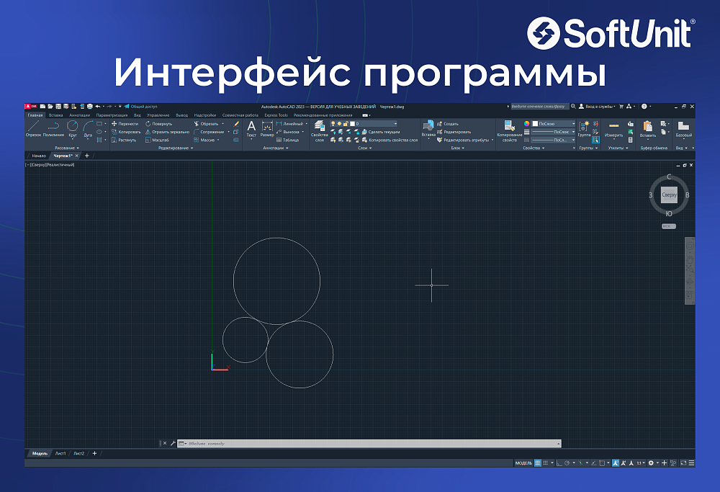Click the Базовый view icon

tap(684, 128)
